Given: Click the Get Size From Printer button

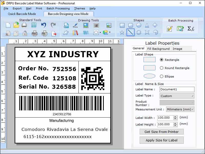Looking at the screenshot, I should (x=161, y=132).
